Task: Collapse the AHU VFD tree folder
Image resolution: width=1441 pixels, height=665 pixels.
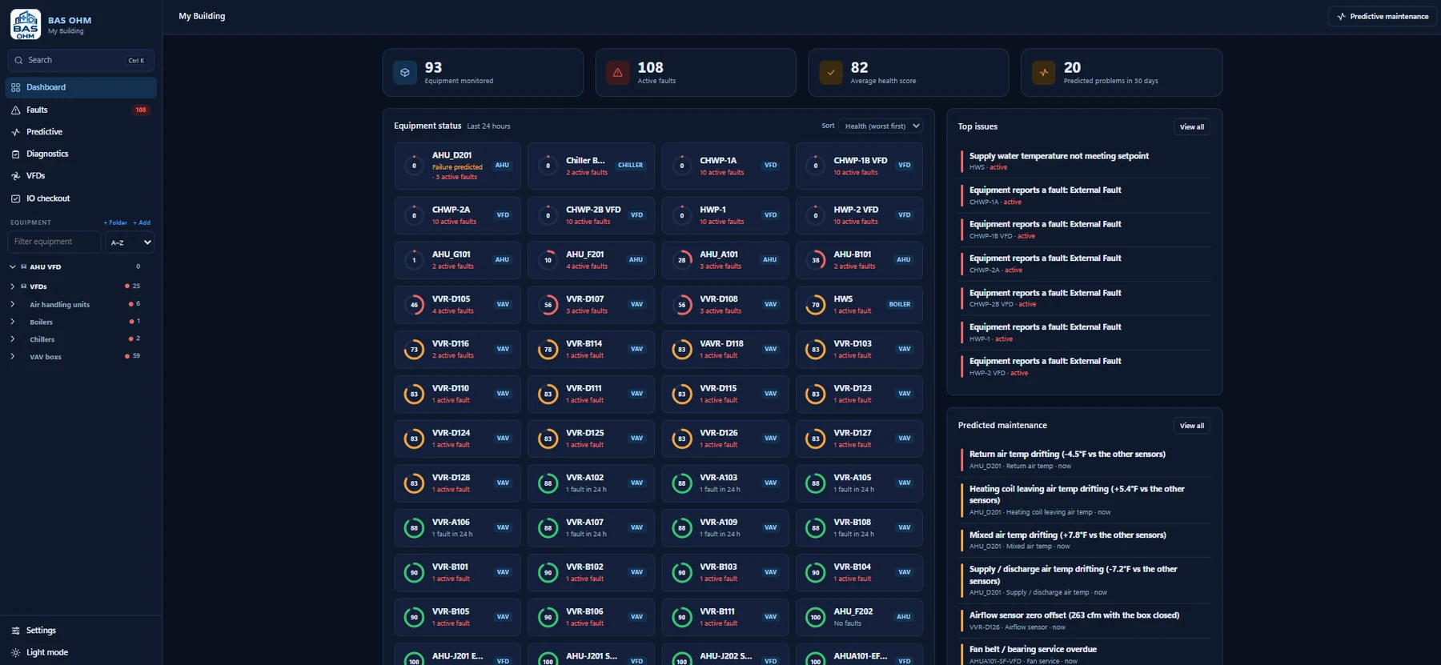Action: point(13,267)
